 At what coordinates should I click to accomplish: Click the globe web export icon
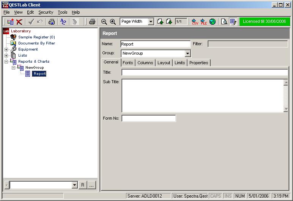[213, 22]
